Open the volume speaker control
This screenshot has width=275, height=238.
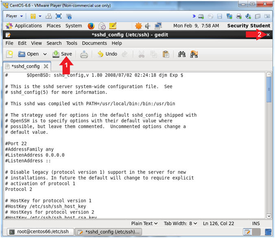(148, 26)
